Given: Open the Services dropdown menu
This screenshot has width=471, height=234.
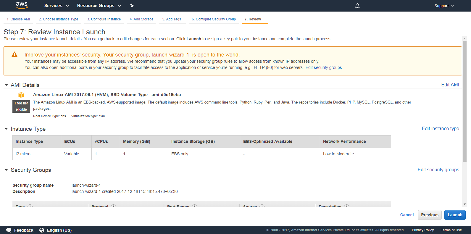Looking at the screenshot, I should click(x=56, y=6).
